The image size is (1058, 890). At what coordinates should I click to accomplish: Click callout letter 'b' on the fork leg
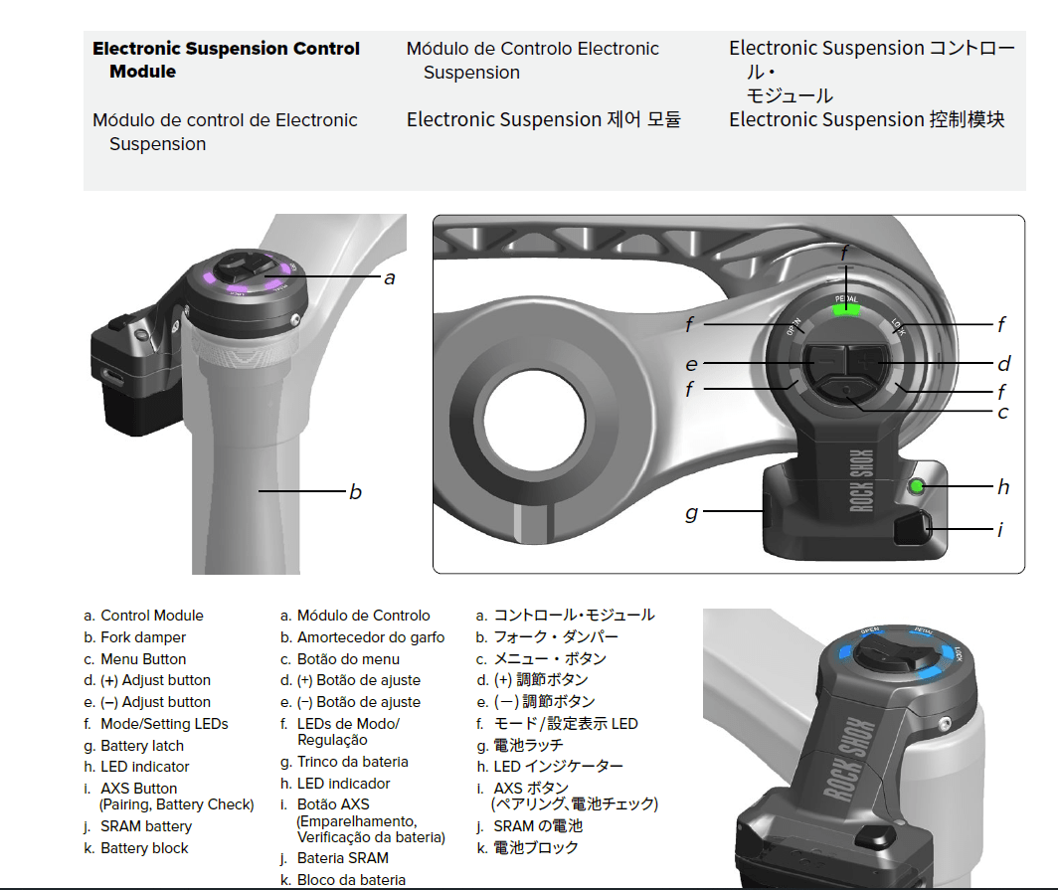coord(356,492)
